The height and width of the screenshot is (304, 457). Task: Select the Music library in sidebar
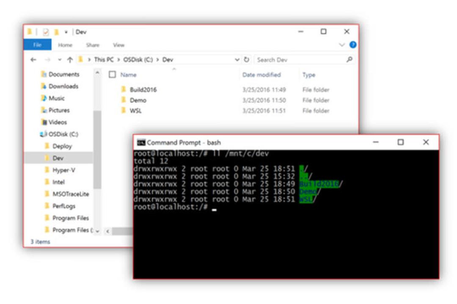pos(57,98)
